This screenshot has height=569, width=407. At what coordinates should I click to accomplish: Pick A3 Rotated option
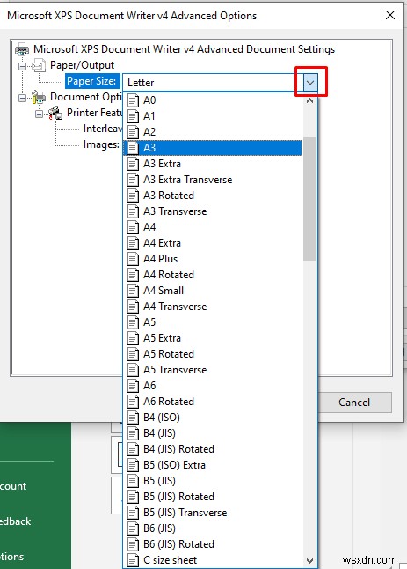click(213, 196)
